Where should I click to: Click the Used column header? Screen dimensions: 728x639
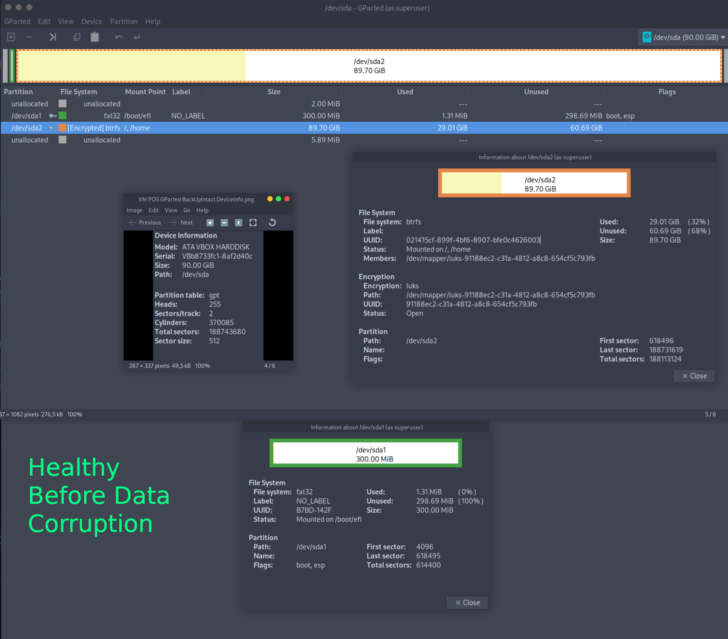pyautogui.click(x=405, y=92)
